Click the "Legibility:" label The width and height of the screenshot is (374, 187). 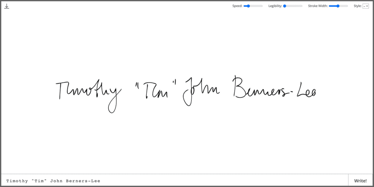point(275,6)
